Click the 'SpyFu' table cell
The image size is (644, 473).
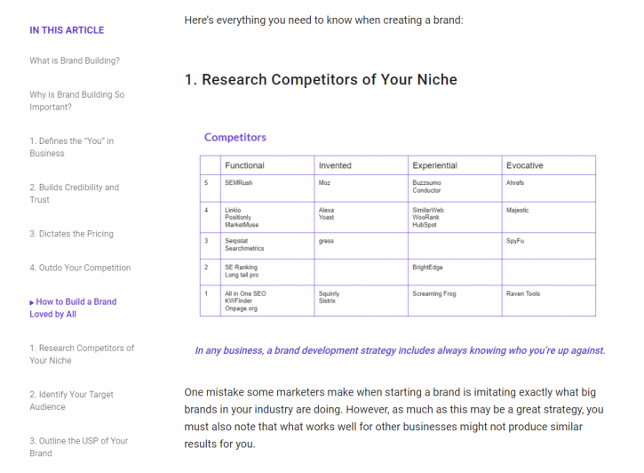(549, 245)
